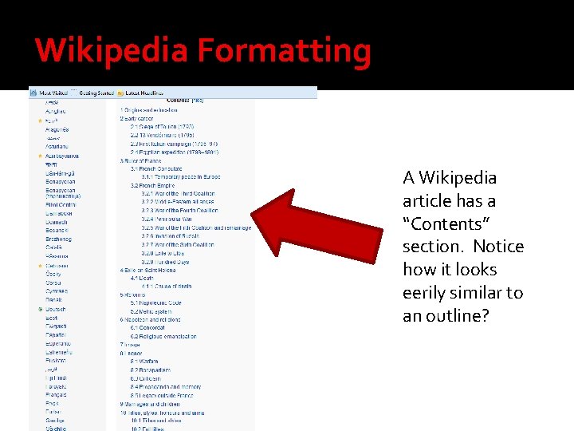Switch to the Azərbaycanca language version
The height and width of the screenshot is (431, 574).
click(x=62, y=156)
